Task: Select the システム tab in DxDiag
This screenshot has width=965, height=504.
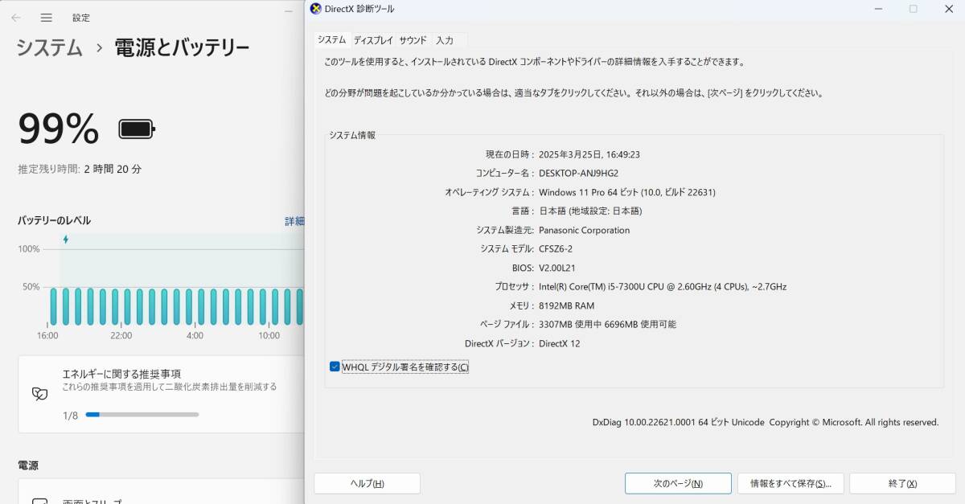Action: 332,39
